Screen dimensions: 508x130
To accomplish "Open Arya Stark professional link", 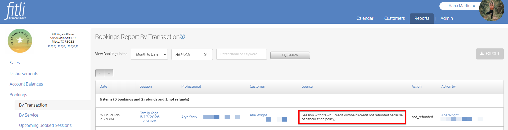I will click(x=189, y=117).
